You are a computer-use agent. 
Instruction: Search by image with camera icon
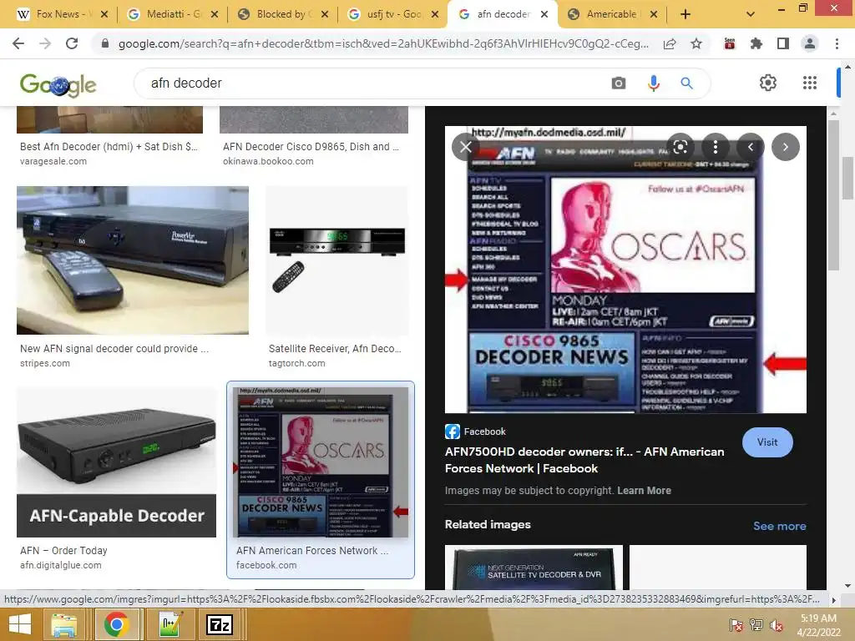[619, 83]
